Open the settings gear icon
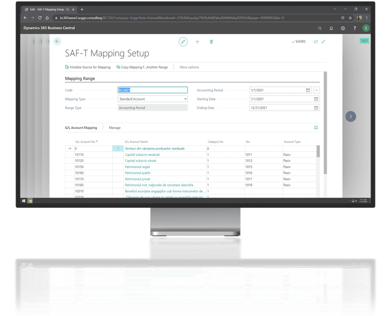This screenshot has width=391, height=316. (x=343, y=28)
